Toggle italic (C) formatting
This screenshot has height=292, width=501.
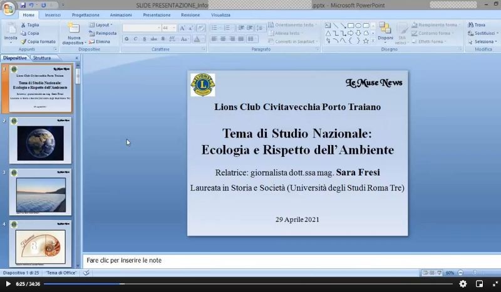(135, 39)
